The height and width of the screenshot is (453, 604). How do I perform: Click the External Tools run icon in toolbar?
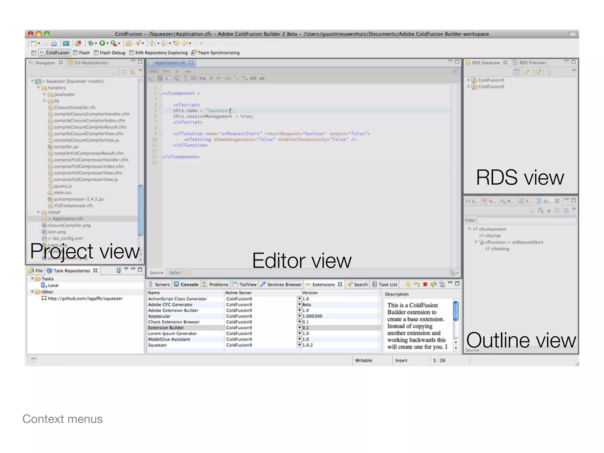tap(114, 43)
